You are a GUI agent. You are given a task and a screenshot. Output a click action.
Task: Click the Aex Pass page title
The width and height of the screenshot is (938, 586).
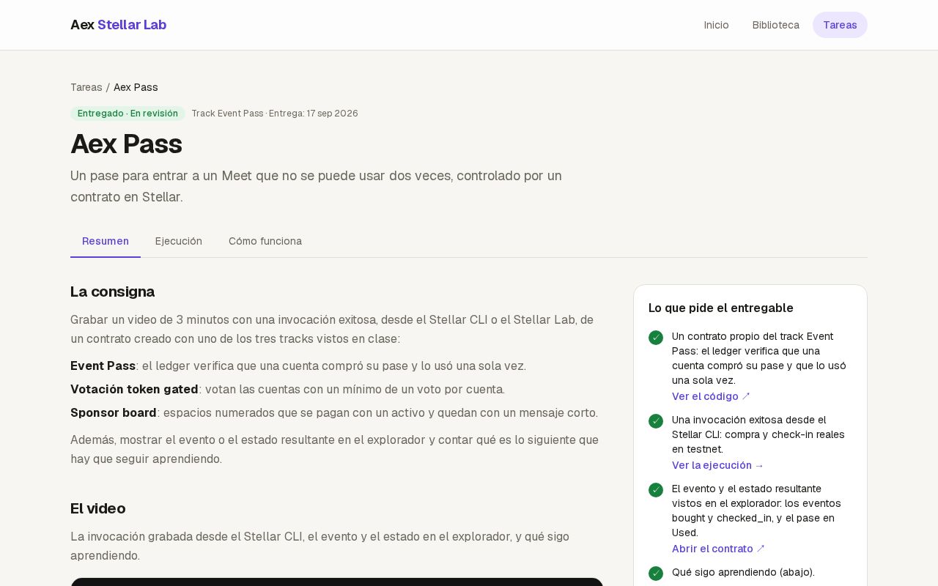pos(126,144)
